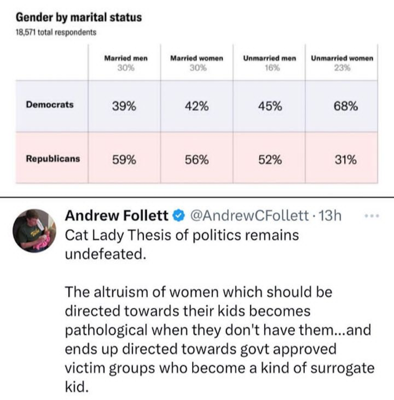Click the 42% Democrats married women cell
This screenshot has height=400, width=394.
[197, 106]
